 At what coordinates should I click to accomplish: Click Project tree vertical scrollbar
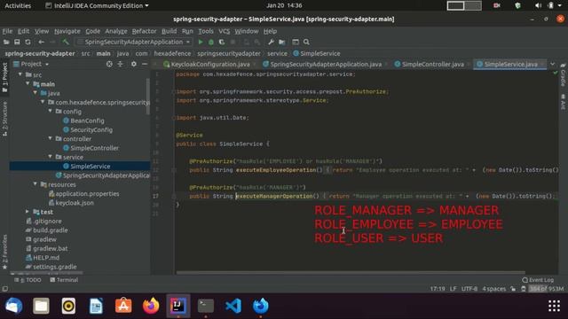[x=148, y=97]
